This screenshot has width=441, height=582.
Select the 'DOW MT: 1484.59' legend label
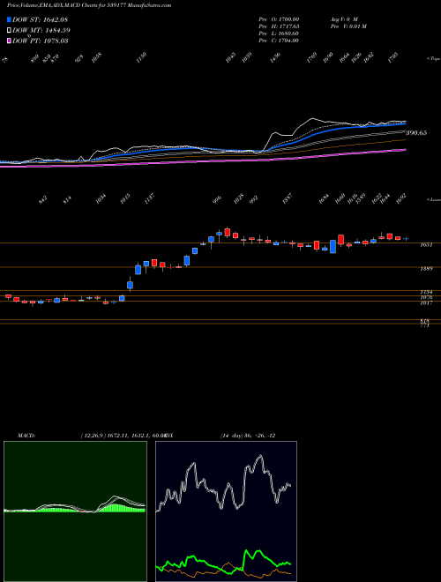pos(41,31)
